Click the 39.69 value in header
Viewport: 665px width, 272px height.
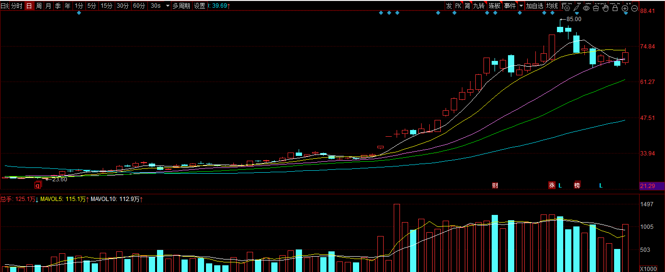coord(219,6)
